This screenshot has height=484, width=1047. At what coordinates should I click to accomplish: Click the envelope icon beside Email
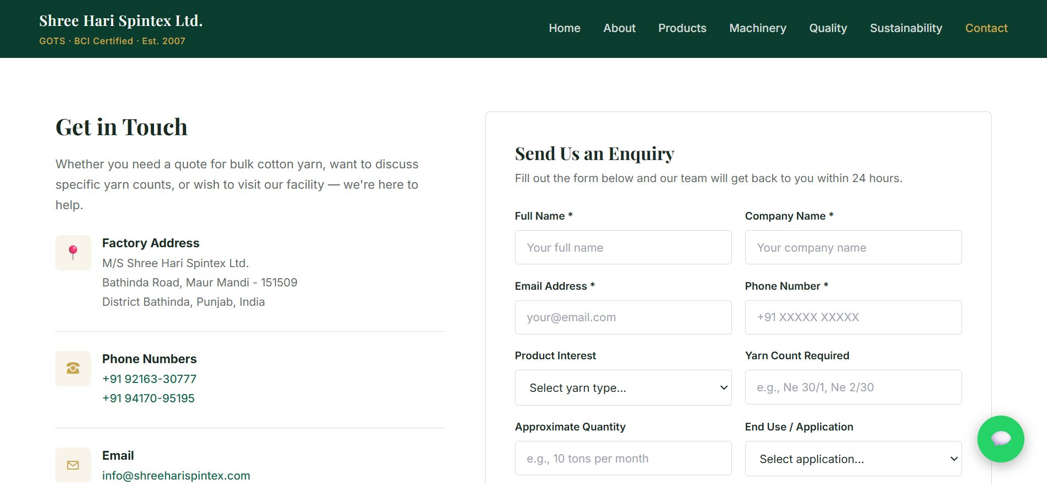point(73,465)
